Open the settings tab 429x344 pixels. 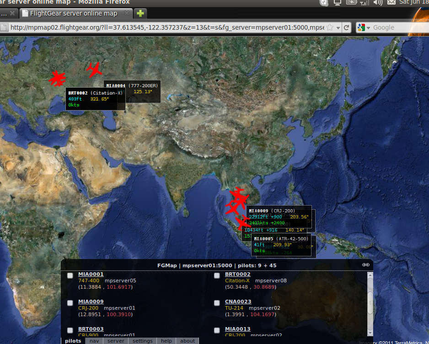(143, 341)
